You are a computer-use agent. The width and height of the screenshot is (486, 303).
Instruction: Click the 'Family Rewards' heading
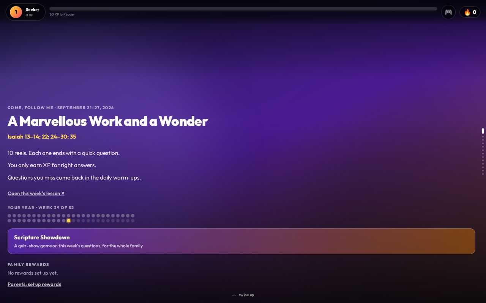28,264
